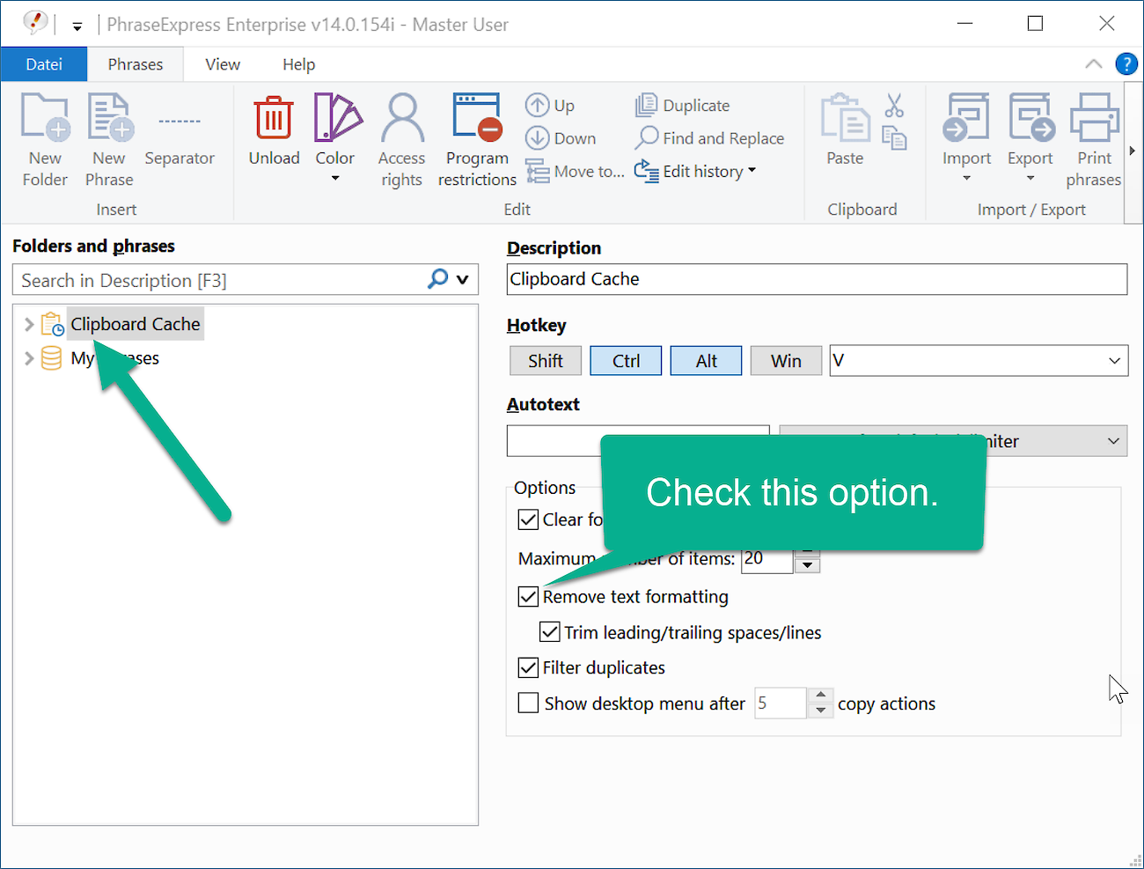Click the maximum items field showing 20
This screenshot has width=1144, height=869.
pyautogui.click(x=767, y=558)
